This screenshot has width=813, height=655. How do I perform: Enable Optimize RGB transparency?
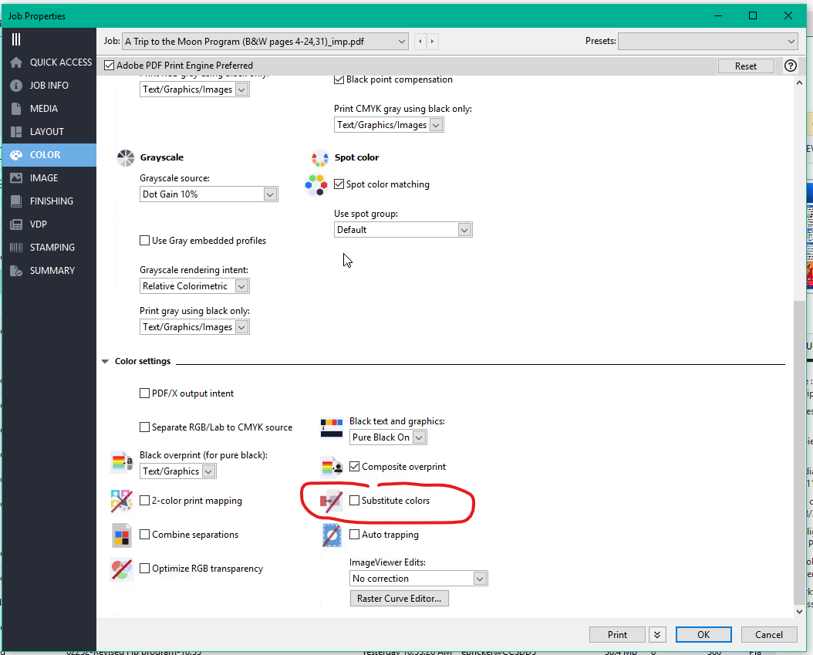(x=145, y=569)
